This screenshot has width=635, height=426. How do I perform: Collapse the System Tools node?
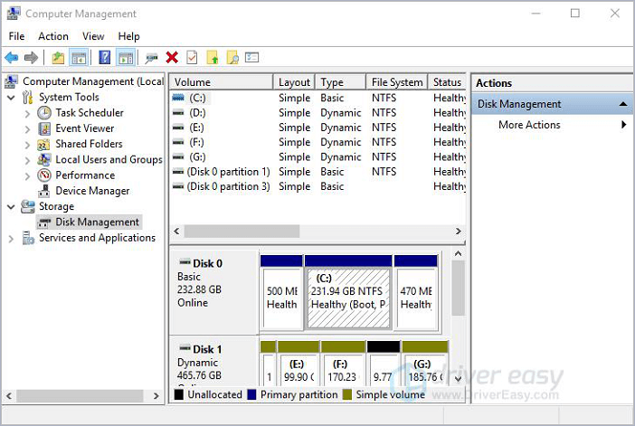pos(11,98)
